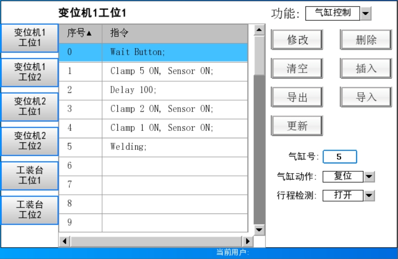Click the vertical scrollbar down arrow

(260, 229)
